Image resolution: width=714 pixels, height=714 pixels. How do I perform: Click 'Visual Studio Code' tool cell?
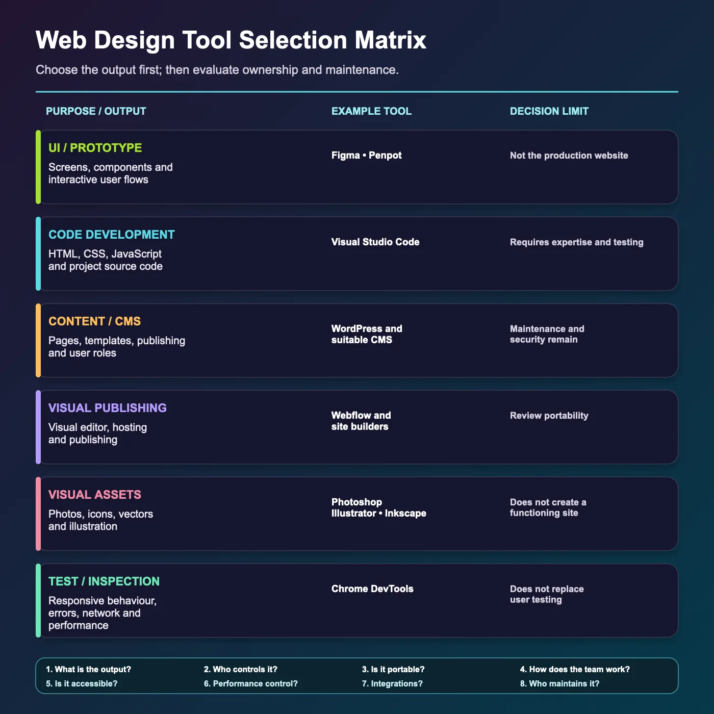coord(375,242)
